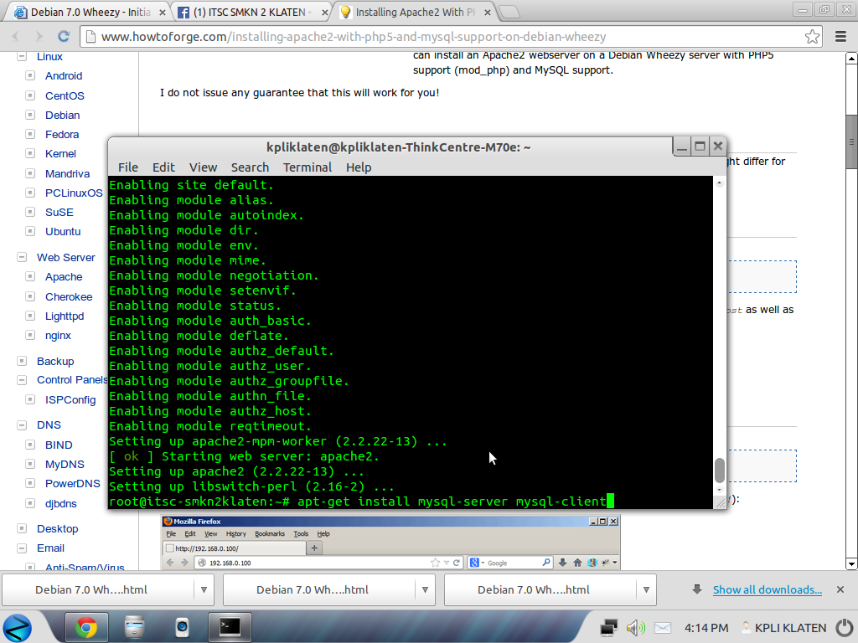The image size is (858, 643).
Task: Open the terminal Search menu
Action: pos(250,167)
